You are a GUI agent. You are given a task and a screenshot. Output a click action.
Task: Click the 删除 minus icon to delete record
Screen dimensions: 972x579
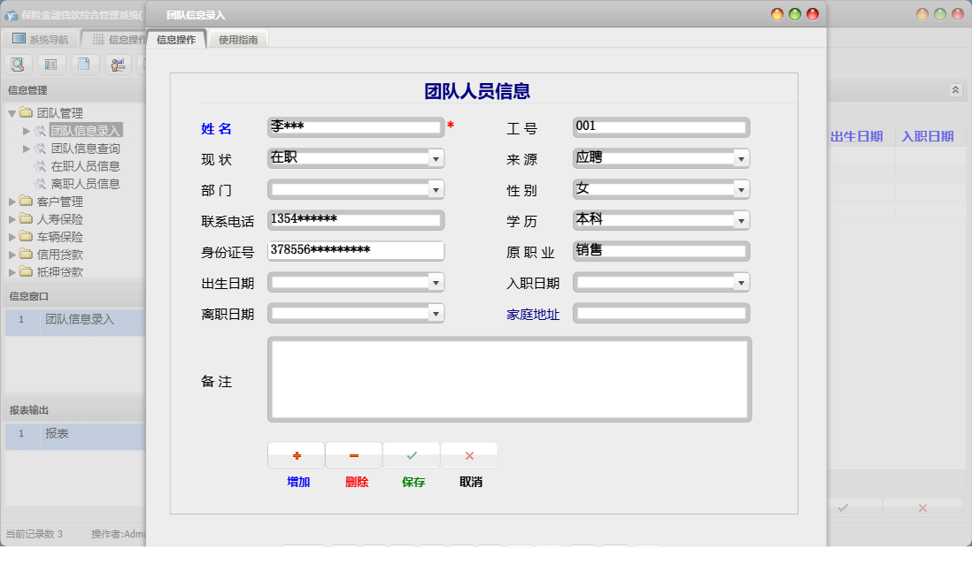click(353, 454)
